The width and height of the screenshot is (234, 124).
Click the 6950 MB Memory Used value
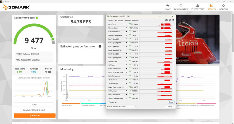135,61
